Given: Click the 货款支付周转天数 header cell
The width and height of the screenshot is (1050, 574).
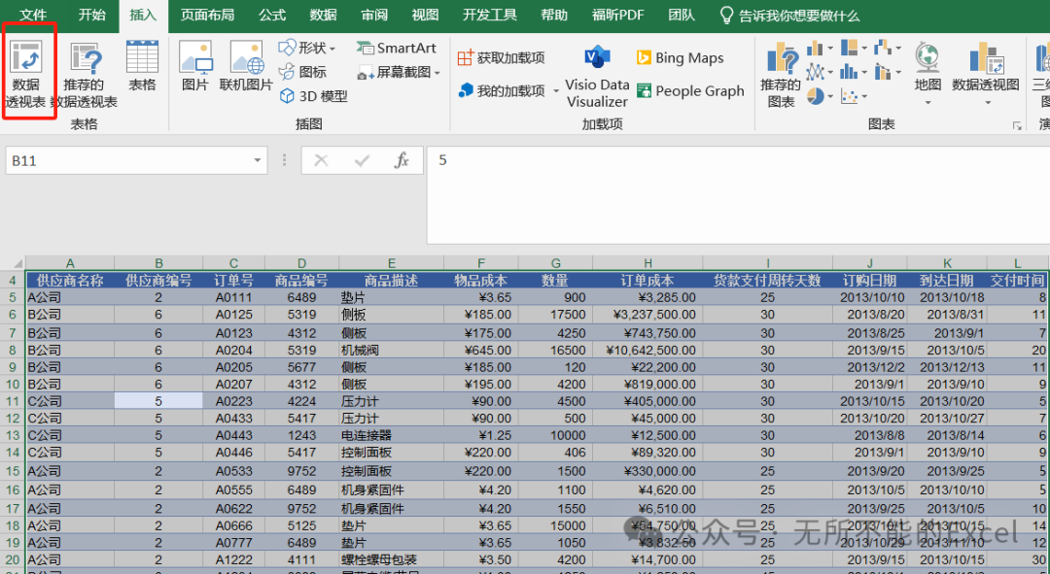Looking at the screenshot, I should [767, 281].
